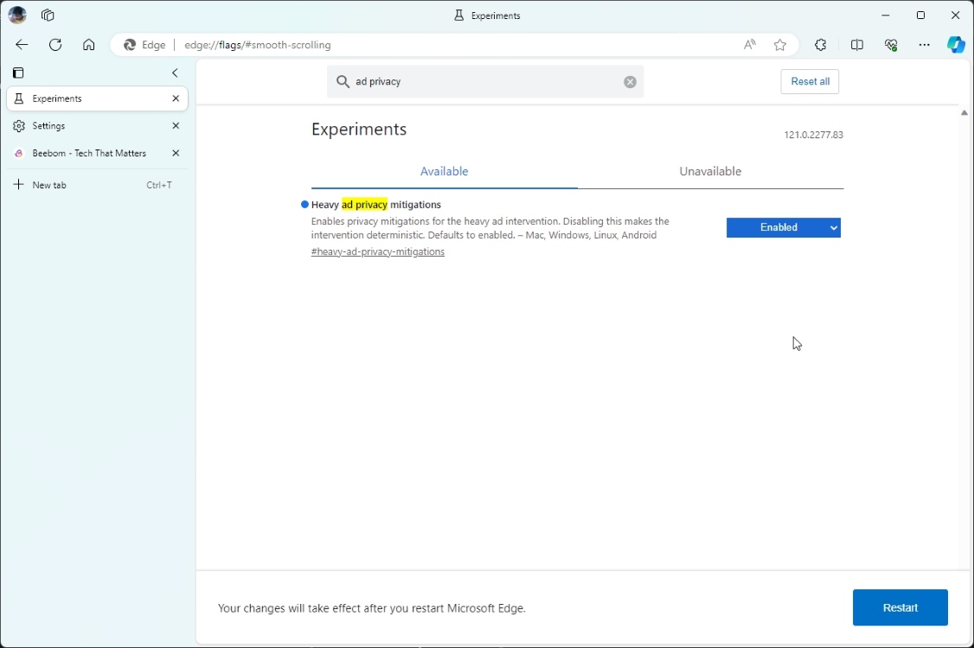The image size is (974, 648).
Task: Open Browser essentials panel
Action: point(891,45)
